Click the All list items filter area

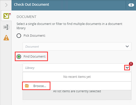tap(77, 95)
